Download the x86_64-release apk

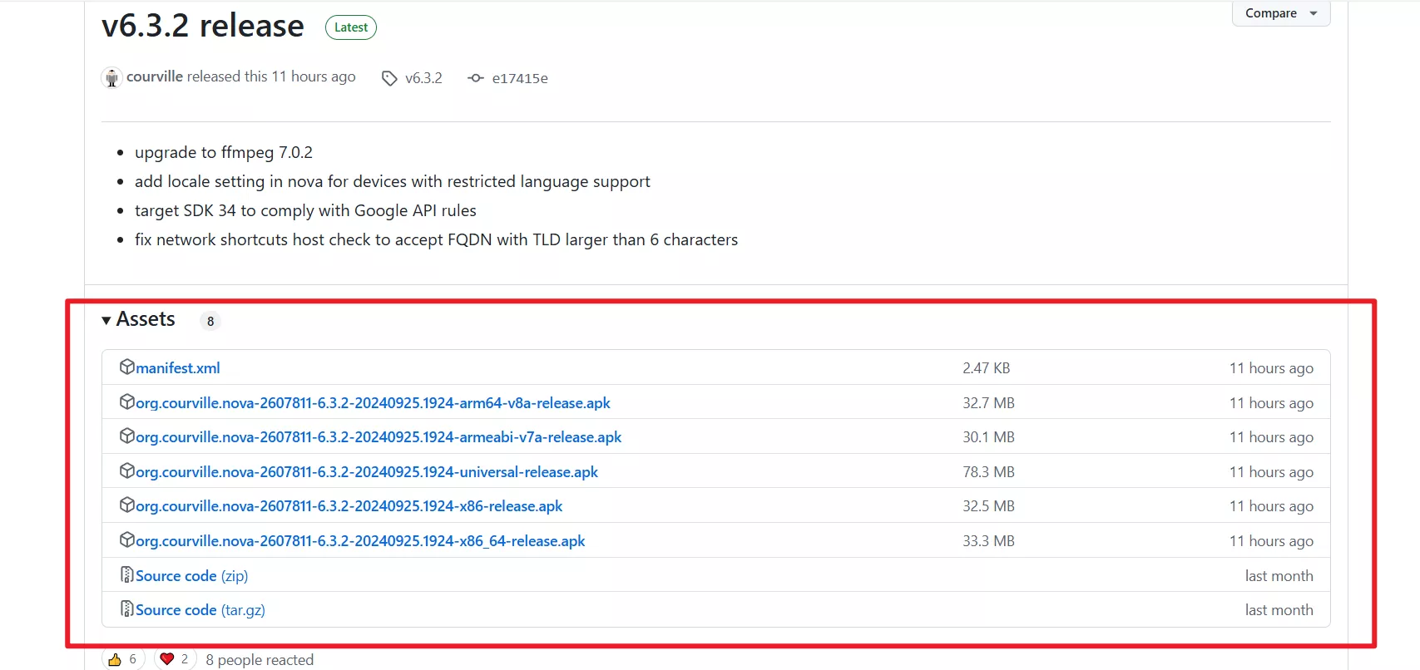[360, 540]
